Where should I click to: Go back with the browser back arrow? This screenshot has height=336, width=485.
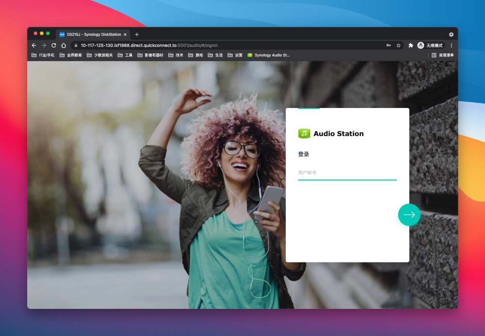click(34, 46)
